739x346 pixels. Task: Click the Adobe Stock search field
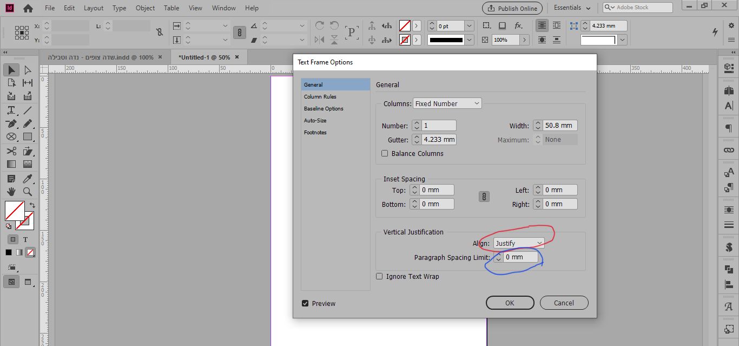click(x=638, y=8)
